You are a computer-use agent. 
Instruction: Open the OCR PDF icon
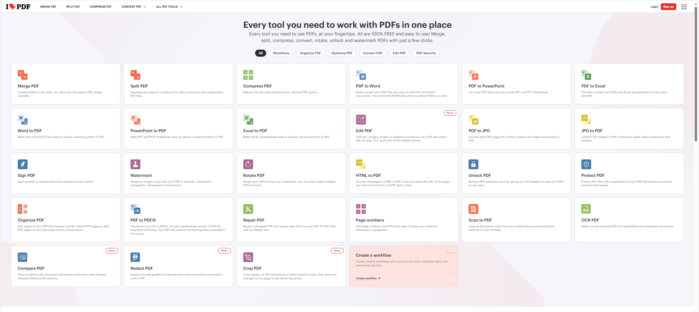click(586, 209)
